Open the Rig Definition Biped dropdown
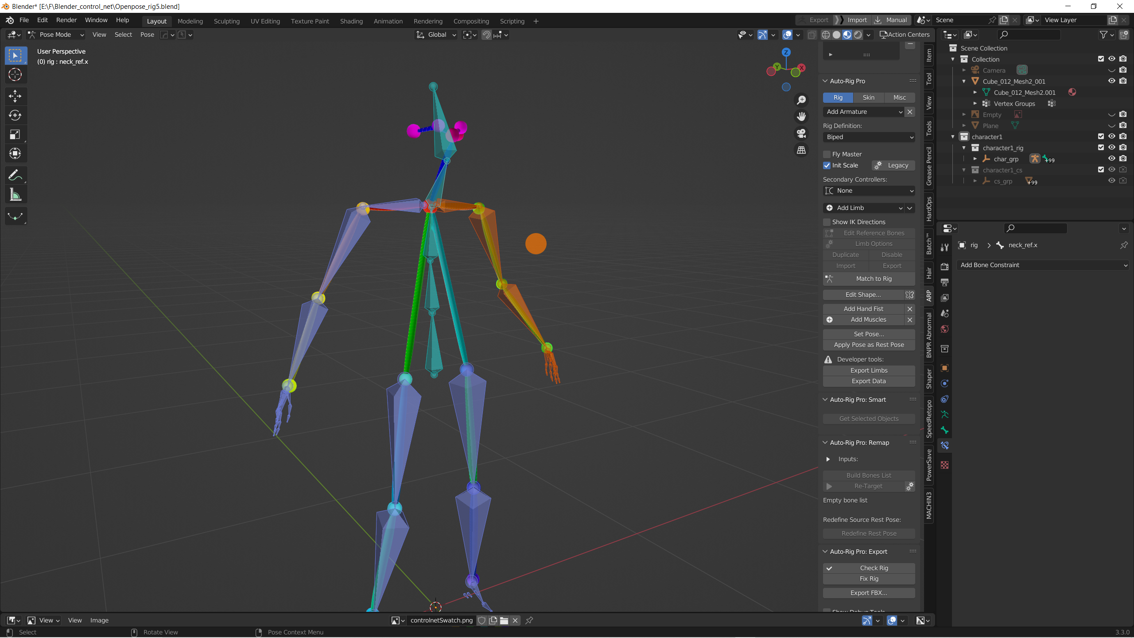1134x638 pixels. 869,137
